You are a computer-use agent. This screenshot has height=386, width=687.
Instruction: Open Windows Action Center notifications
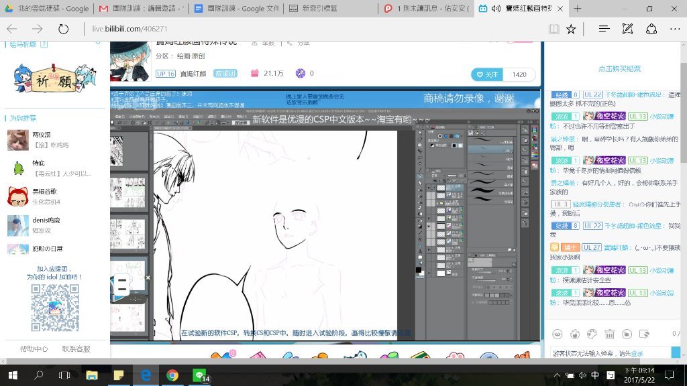[669, 375]
